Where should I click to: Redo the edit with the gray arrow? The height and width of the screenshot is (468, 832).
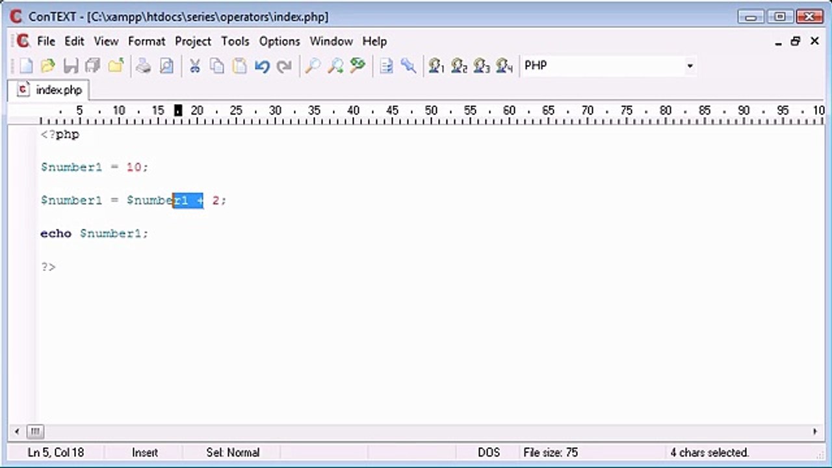point(284,66)
